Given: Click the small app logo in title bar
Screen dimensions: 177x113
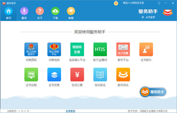Looking at the screenshot, I should click(x=4, y=3).
